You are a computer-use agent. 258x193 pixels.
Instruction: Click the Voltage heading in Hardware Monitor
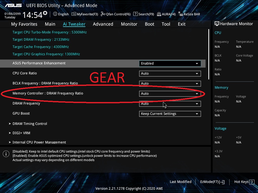coord(220,128)
